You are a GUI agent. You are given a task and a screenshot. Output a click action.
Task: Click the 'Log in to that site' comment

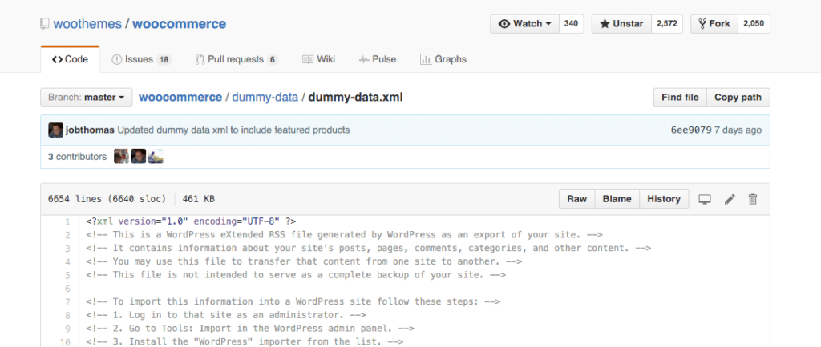(225, 315)
